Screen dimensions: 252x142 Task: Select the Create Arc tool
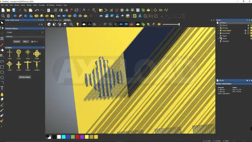coord(2,83)
